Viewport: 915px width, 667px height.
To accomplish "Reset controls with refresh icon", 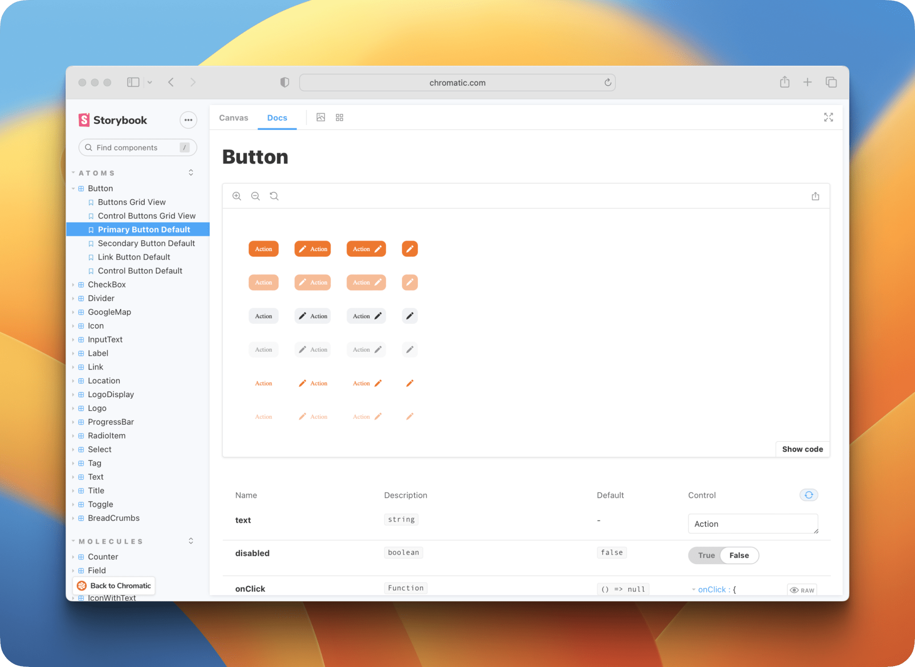I will [809, 495].
